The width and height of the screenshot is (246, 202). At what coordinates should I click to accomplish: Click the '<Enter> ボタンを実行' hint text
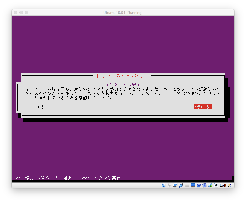pyautogui.click(x=99, y=178)
